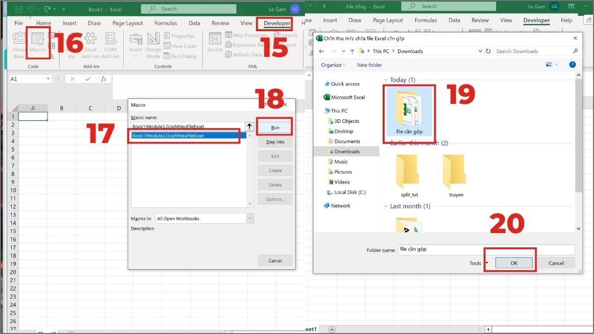Click the Save icon in Book1 title bar
Image resolution: width=594 pixels, height=334 pixels.
click(18, 9)
